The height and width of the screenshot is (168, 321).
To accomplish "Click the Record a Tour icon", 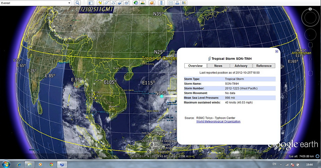I will pyautogui.click(x=127, y=3).
